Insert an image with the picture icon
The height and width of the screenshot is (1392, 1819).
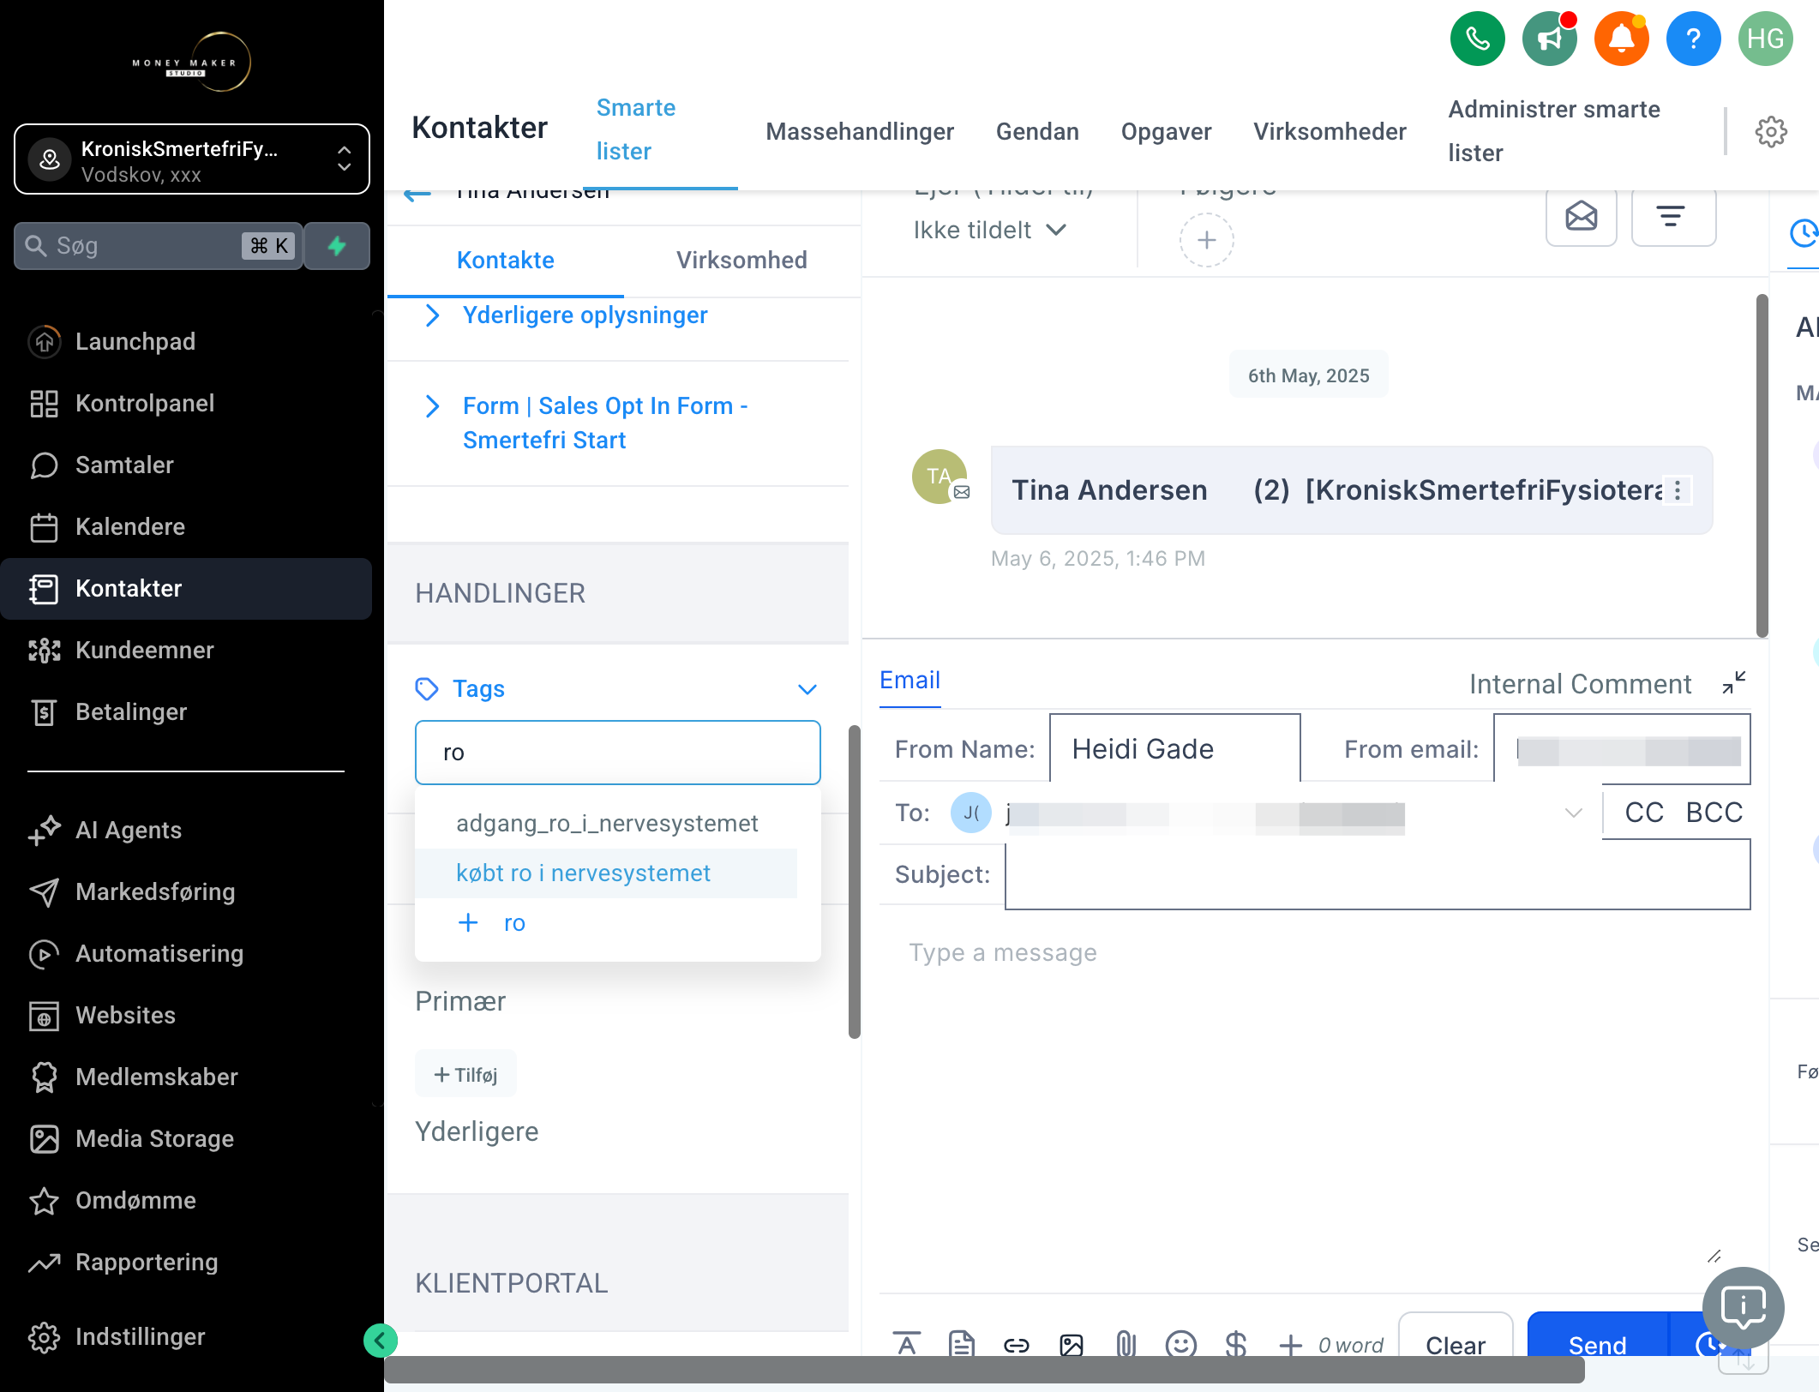tap(1071, 1344)
